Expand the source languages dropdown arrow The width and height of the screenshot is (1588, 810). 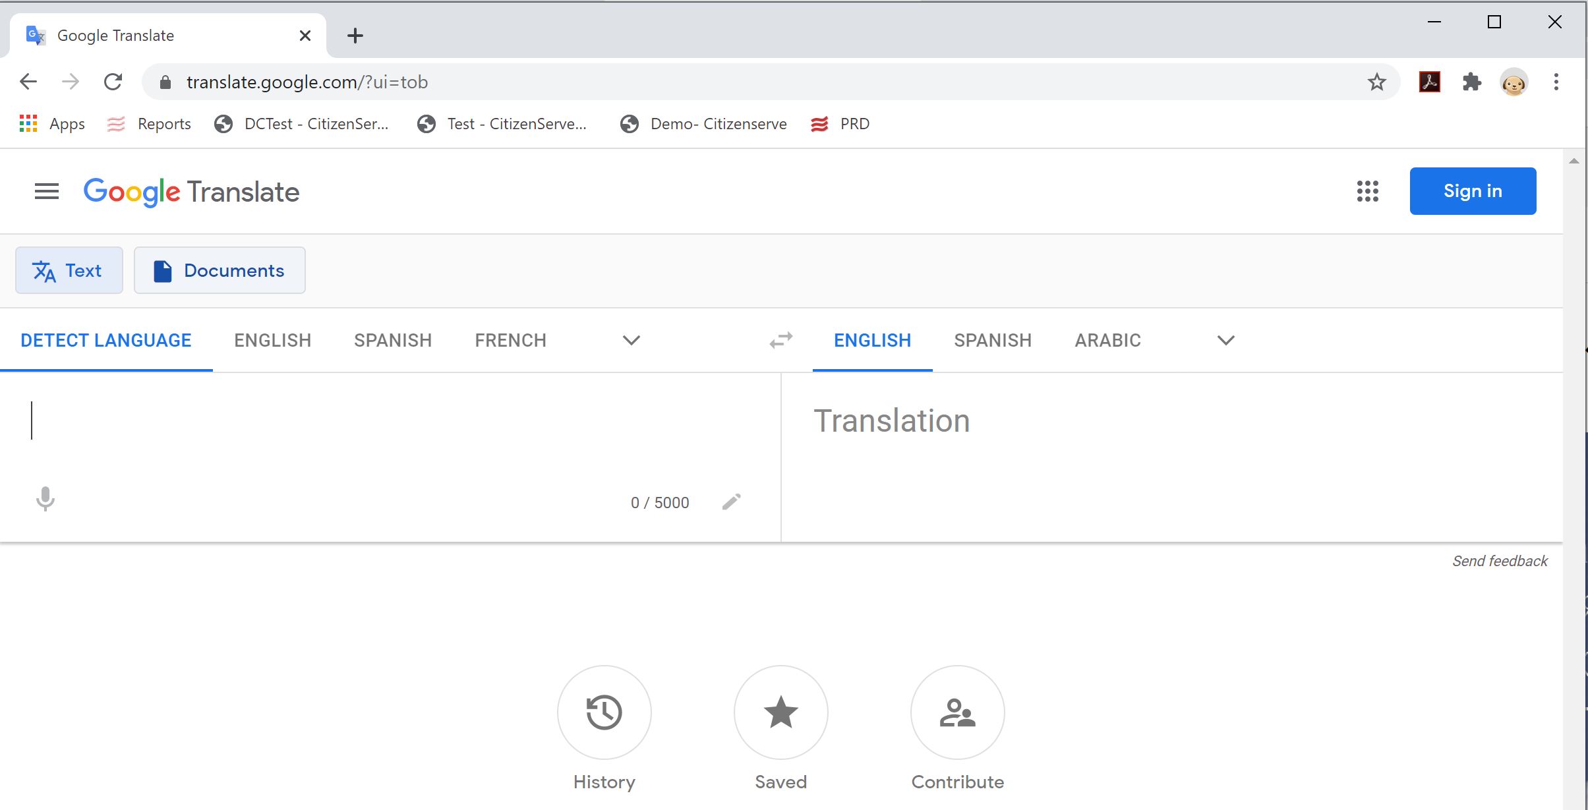[x=631, y=340]
